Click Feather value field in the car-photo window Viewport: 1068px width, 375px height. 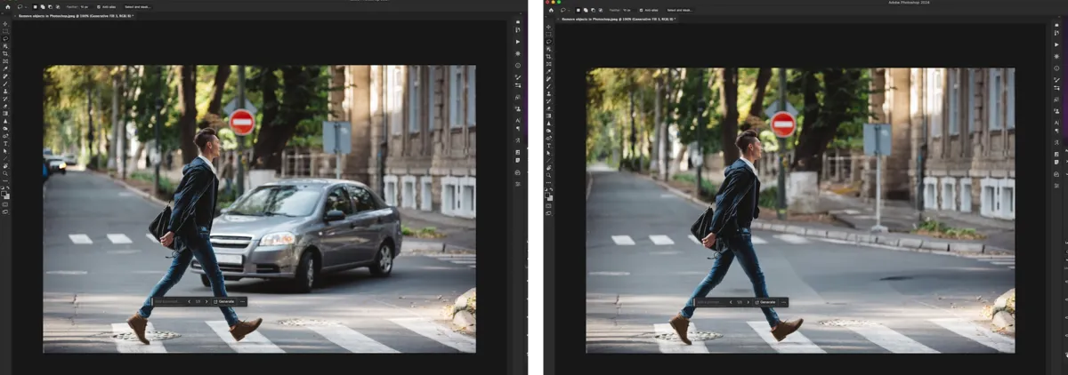(86, 7)
